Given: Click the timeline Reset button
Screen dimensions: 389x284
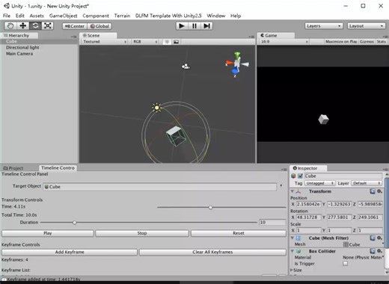Looking at the screenshot, I should point(239,233).
